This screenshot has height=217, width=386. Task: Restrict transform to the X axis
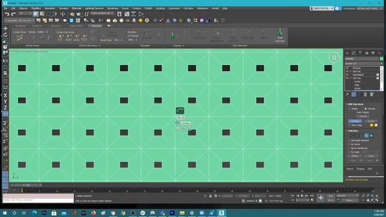click(5, 95)
